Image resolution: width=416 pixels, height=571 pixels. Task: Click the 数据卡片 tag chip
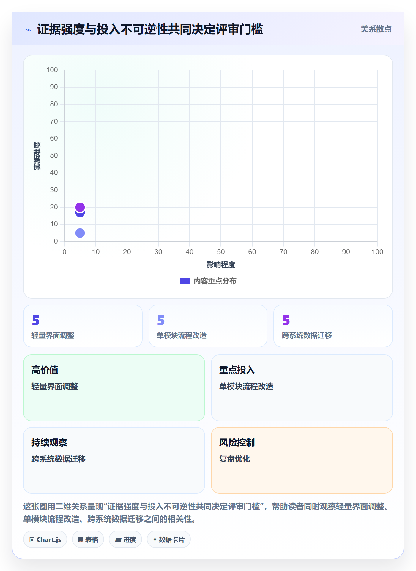click(169, 539)
